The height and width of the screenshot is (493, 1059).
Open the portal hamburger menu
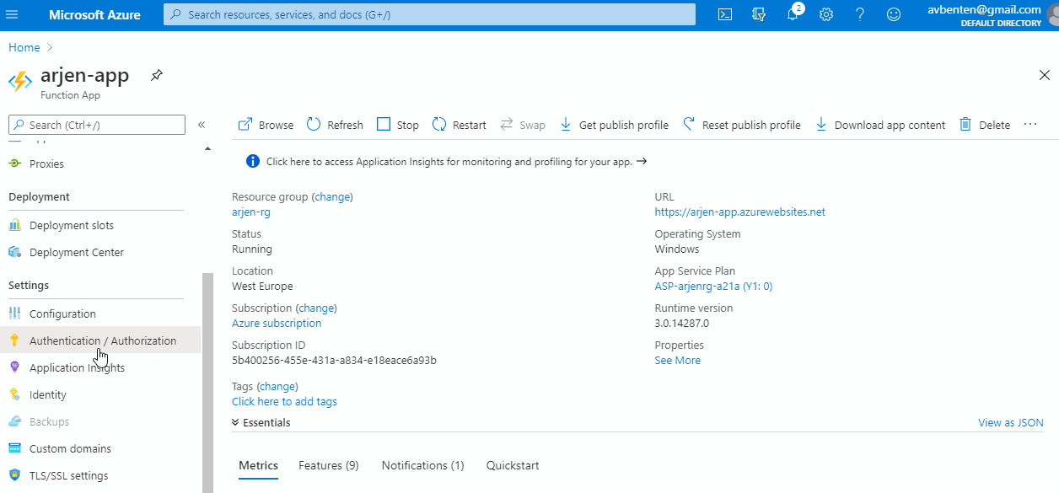click(x=12, y=15)
